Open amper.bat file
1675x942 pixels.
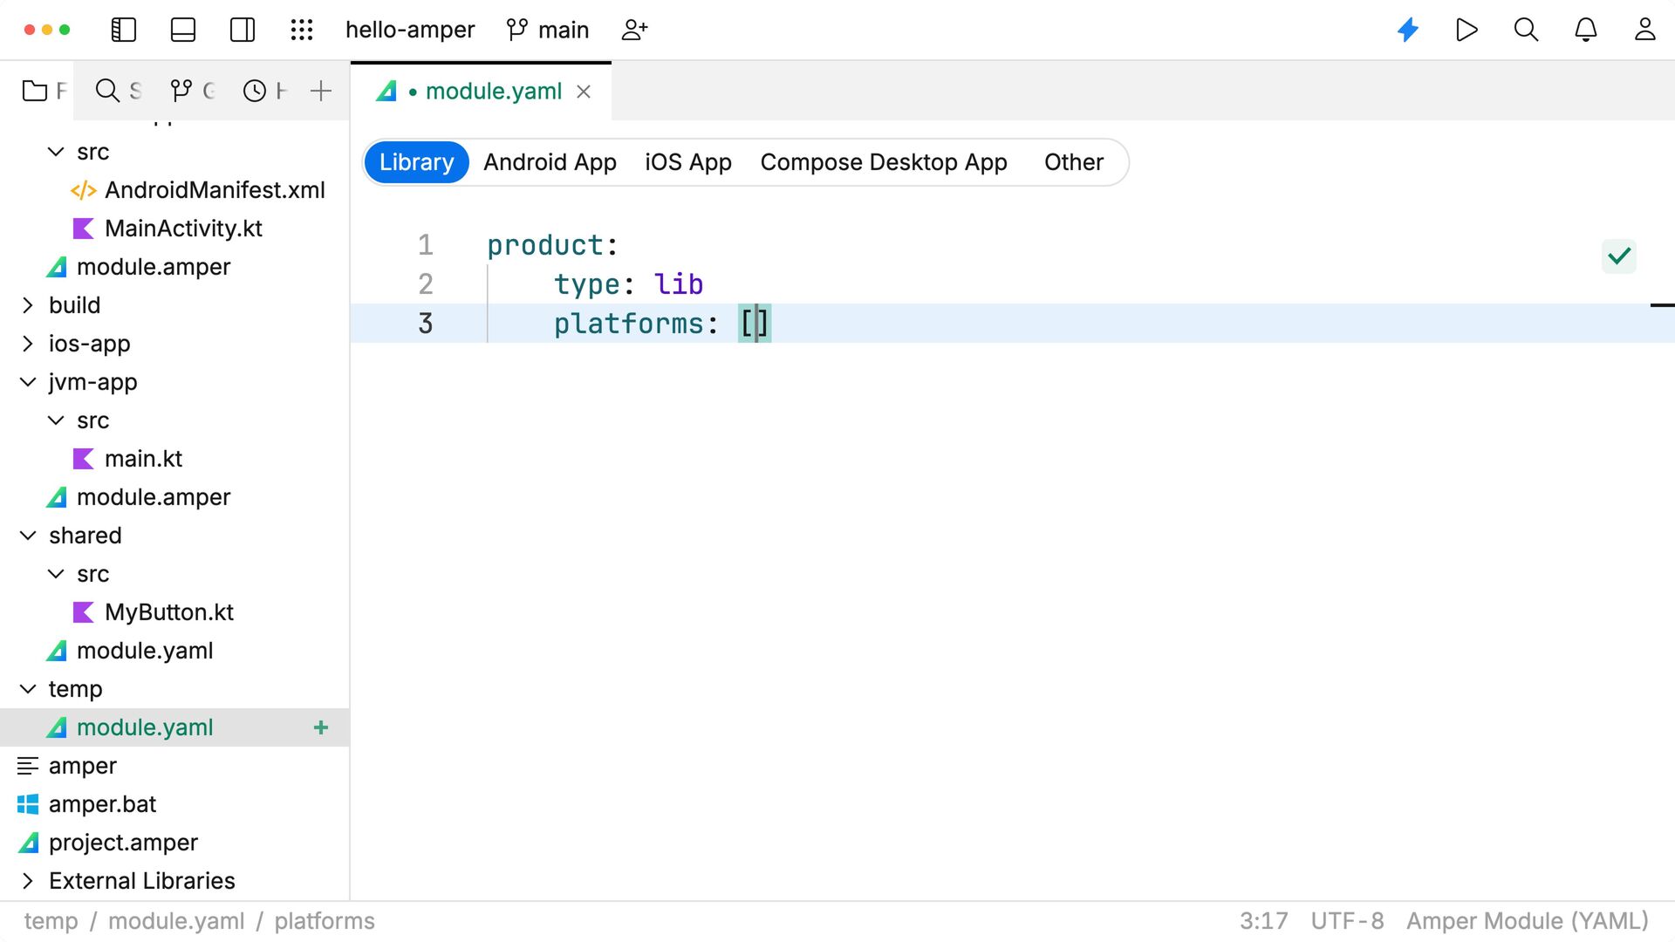(102, 804)
